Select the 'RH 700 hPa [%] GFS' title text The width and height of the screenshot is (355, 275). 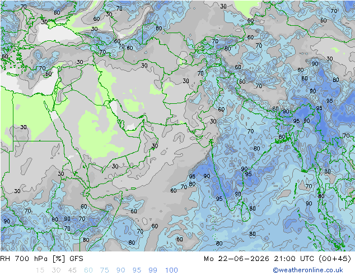tap(41, 258)
